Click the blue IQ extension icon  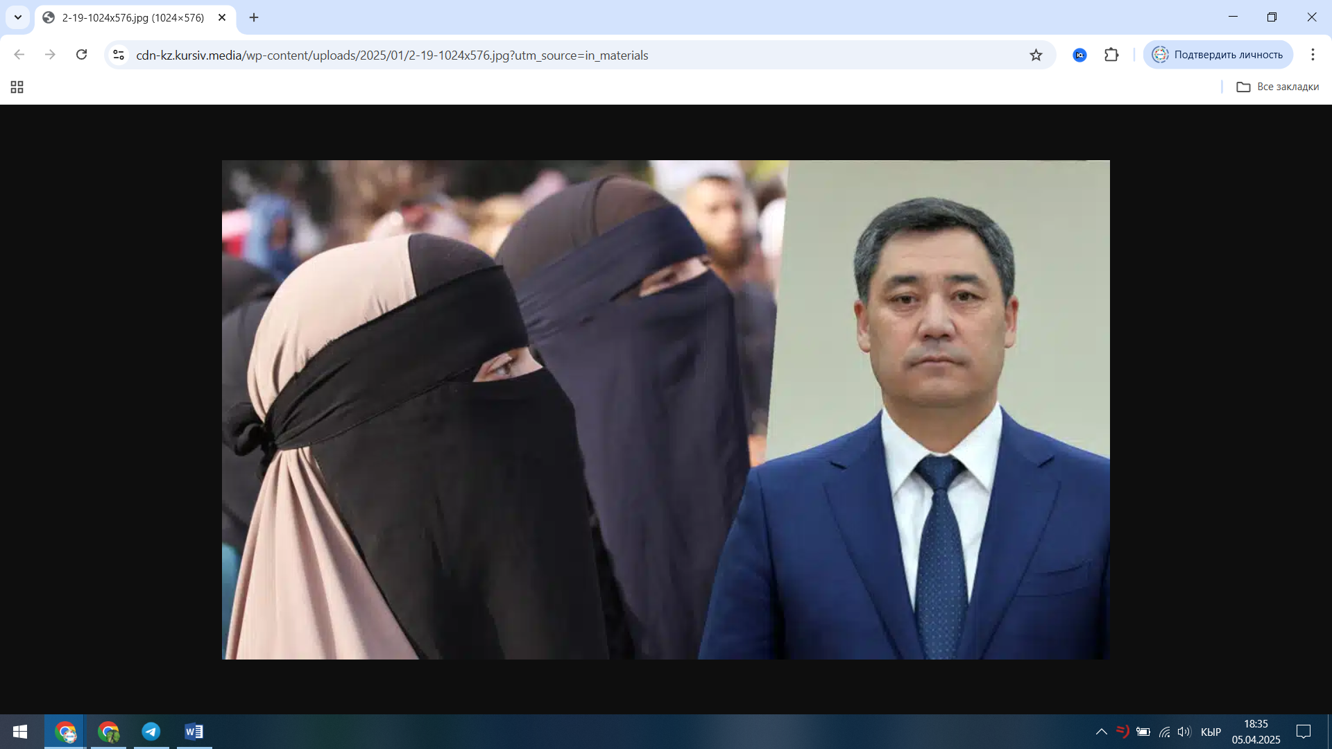tap(1079, 55)
